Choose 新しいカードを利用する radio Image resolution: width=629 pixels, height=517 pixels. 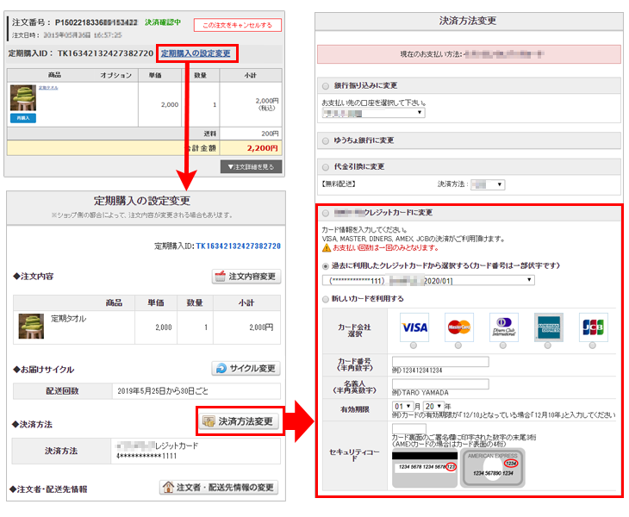(x=326, y=299)
